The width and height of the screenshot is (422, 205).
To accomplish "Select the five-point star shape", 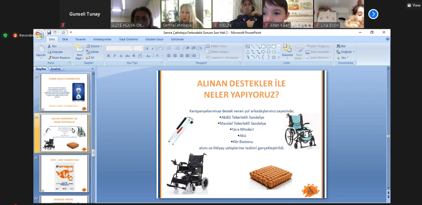I will 273,57.
